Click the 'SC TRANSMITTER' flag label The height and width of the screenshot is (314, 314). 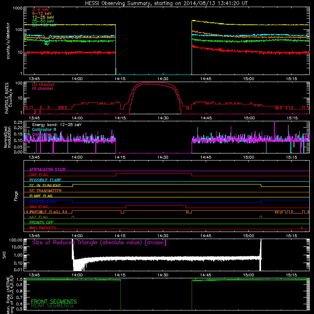45,191
